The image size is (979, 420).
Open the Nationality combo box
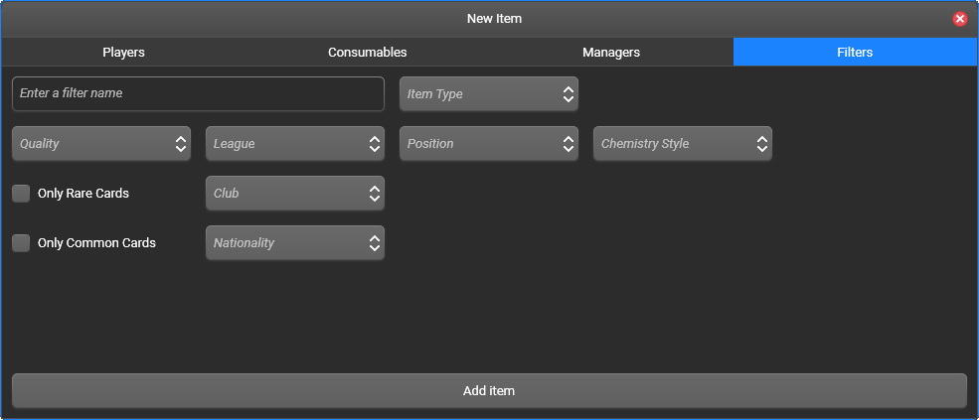point(295,242)
